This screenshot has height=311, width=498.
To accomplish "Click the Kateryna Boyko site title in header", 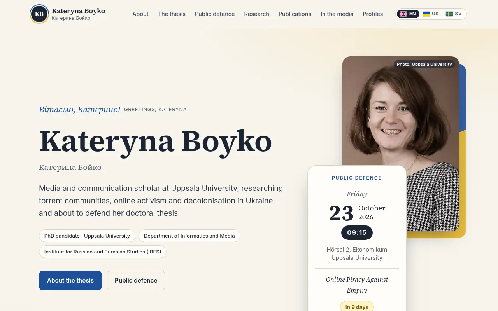I will click(x=79, y=11).
